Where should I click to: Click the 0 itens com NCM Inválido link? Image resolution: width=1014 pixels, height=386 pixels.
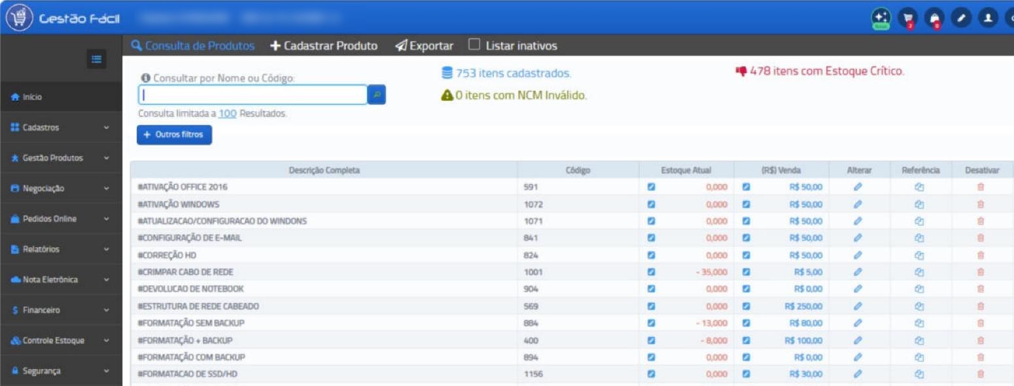coord(514,96)
